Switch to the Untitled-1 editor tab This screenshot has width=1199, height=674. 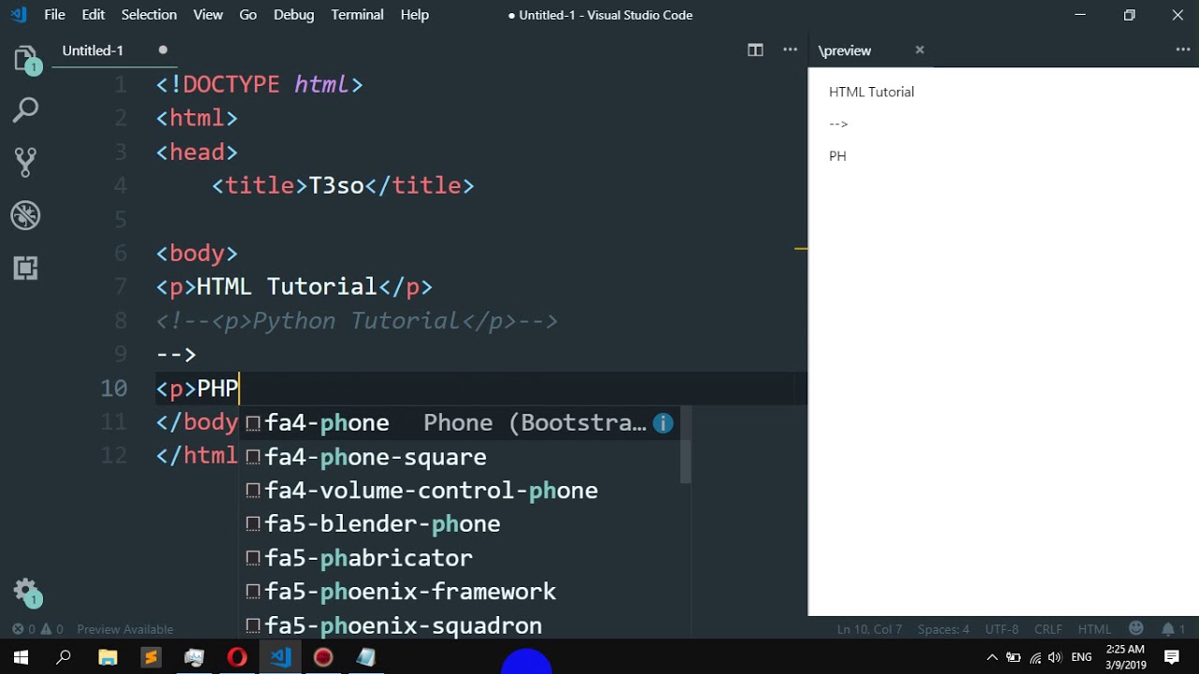[116, 51]
